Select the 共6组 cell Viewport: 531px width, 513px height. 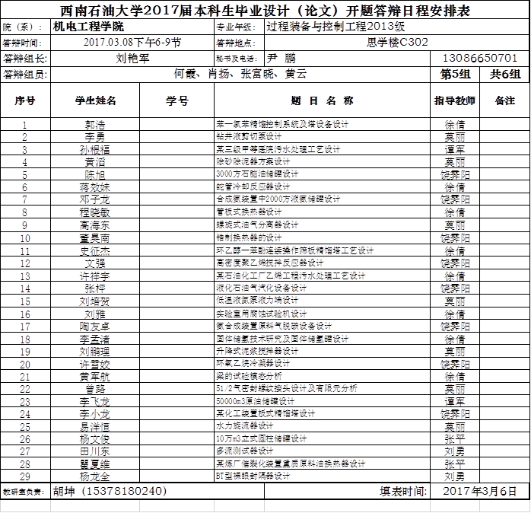505,74
